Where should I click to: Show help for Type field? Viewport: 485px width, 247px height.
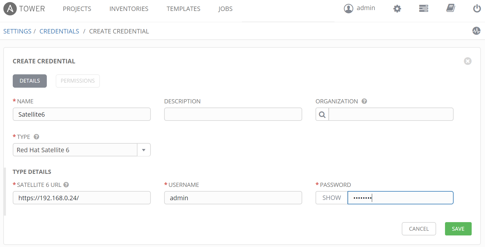(x=36, y=137)
